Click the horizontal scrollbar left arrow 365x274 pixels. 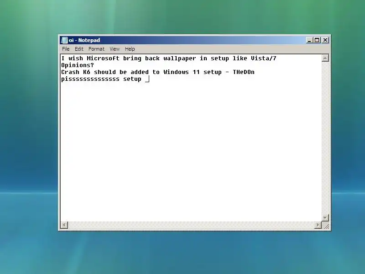point(64,225)
